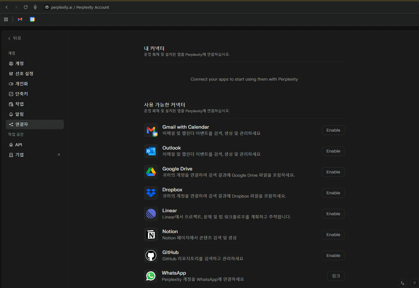This screenshot has height=288, width=419.
Task: Open the Gmail bookmark icon
Action: coord(20,19)
